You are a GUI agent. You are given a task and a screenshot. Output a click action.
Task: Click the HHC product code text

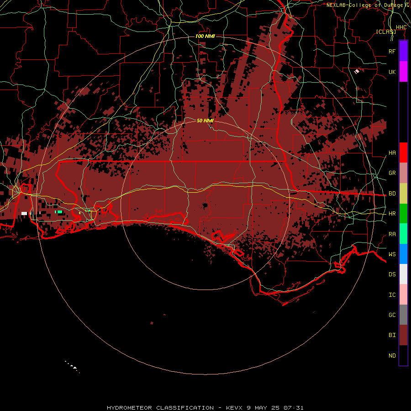401,27
